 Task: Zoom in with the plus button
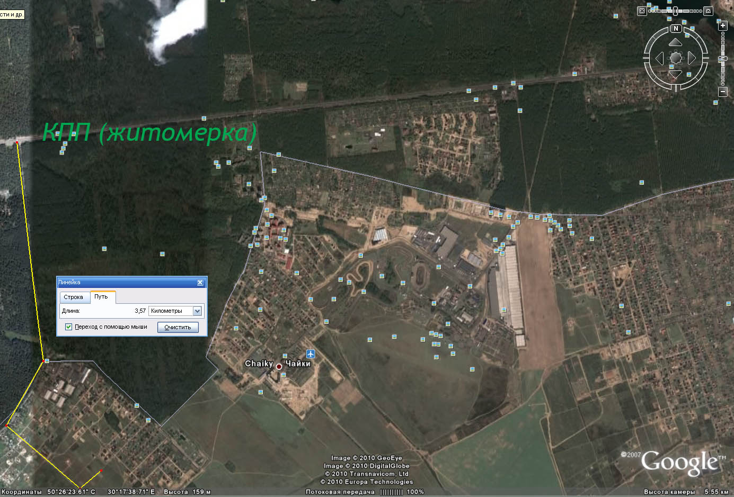(723, 25)
